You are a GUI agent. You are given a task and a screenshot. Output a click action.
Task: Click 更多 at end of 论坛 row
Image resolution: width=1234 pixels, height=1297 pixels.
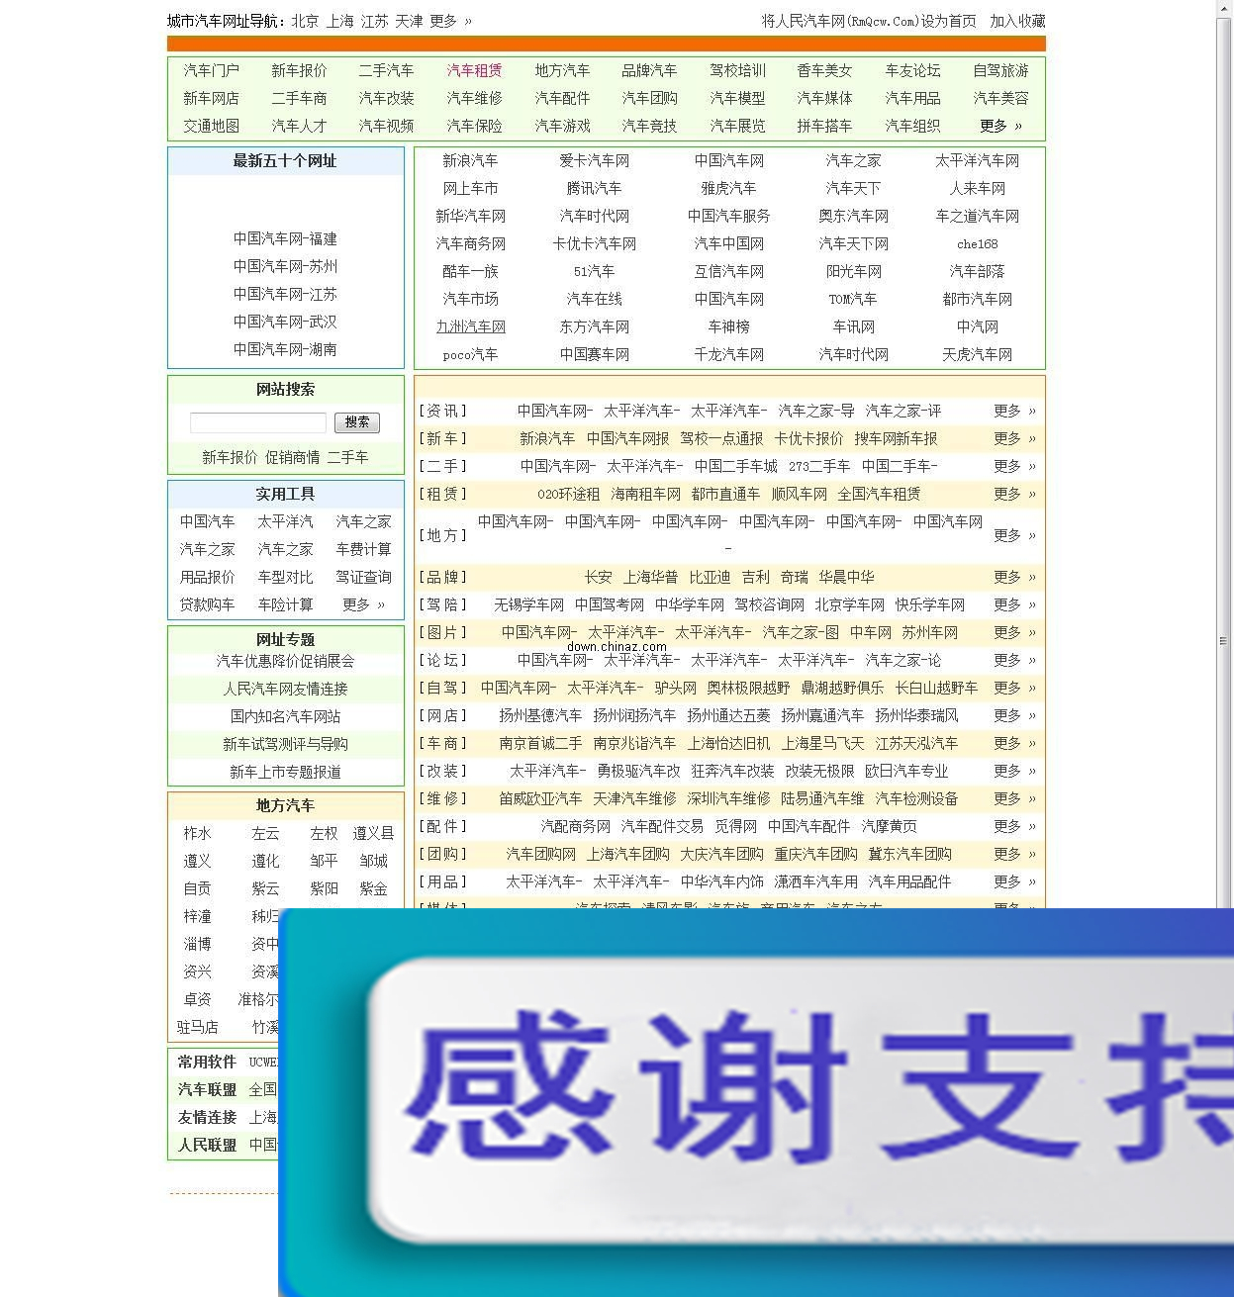[x=1014, y=660]
